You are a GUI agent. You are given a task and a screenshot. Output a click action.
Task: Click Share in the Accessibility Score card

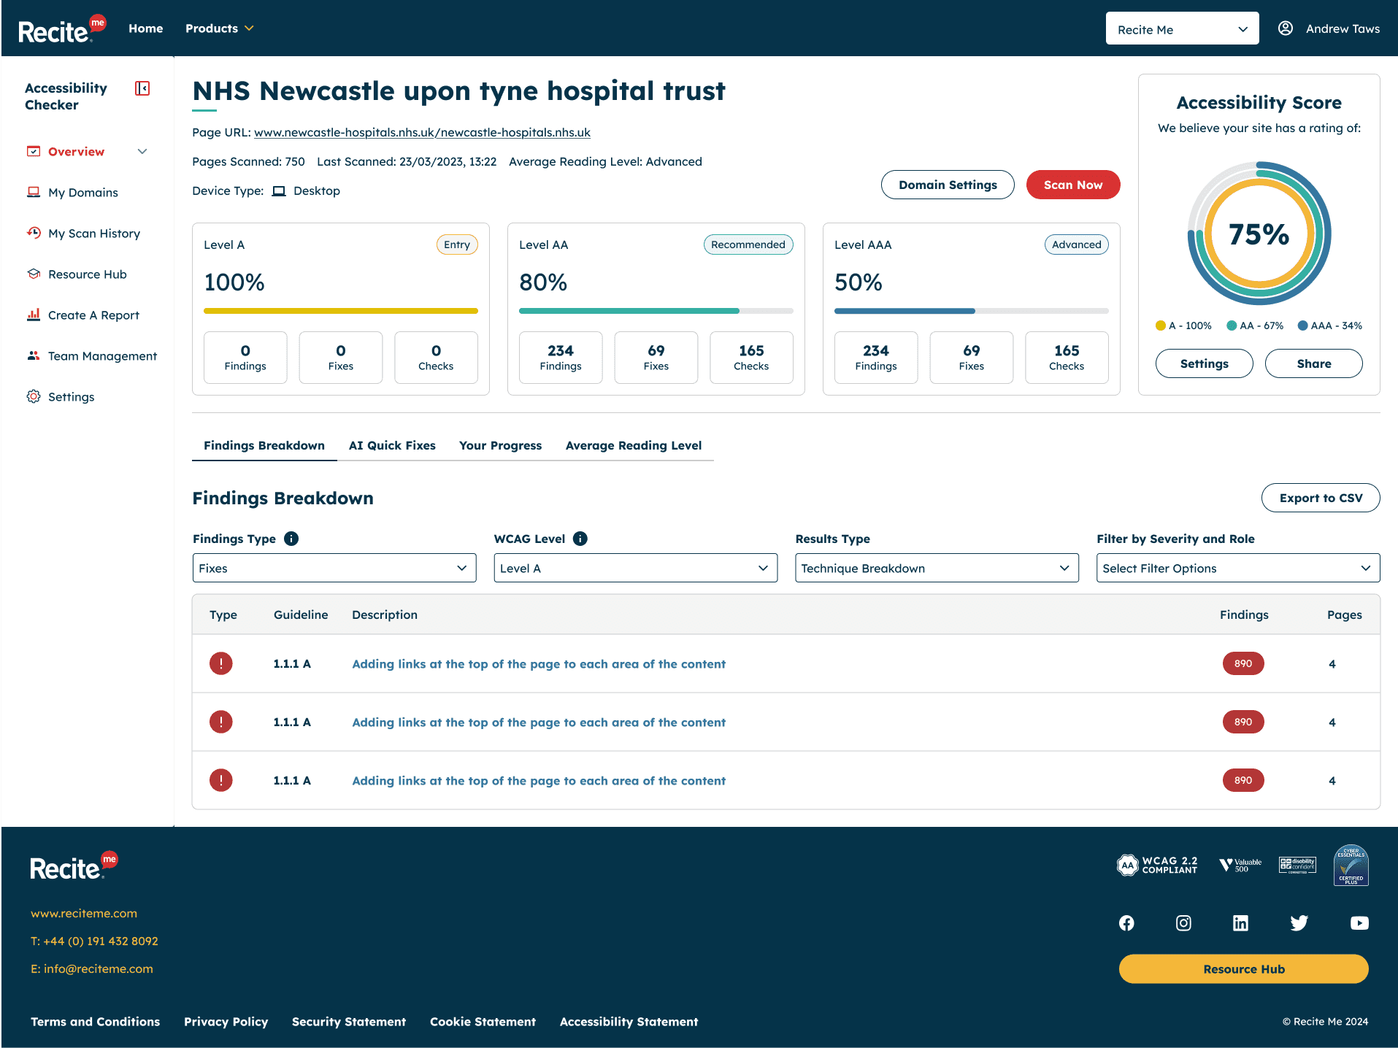1314,363
